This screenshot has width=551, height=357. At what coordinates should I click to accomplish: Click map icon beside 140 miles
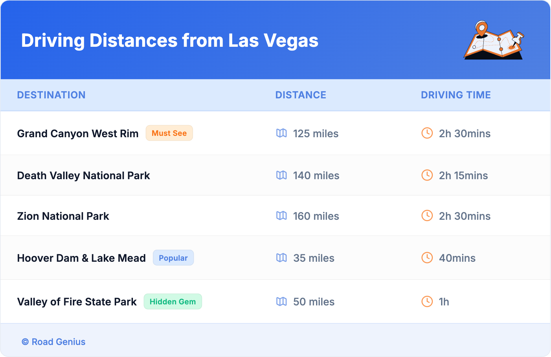tap(281, 175)
